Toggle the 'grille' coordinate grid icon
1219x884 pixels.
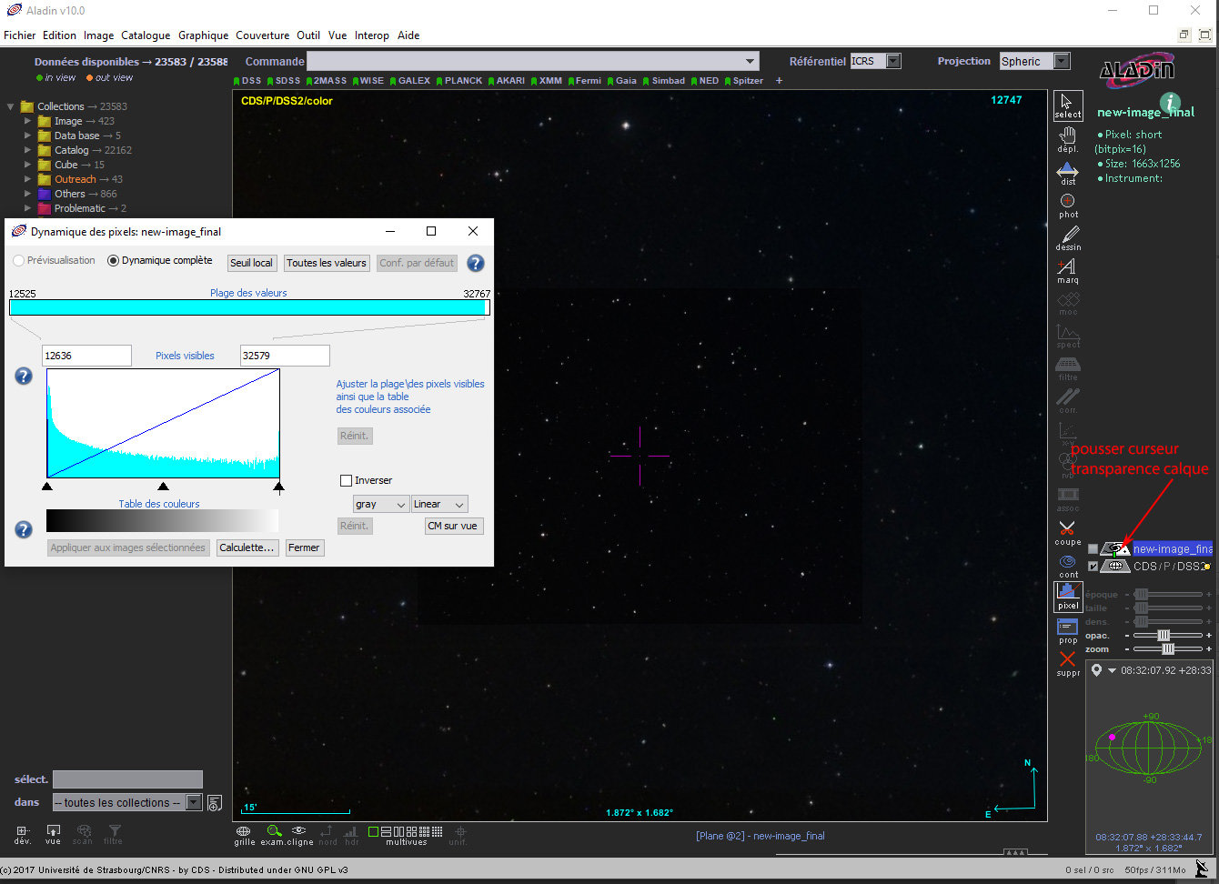(244, 834)
